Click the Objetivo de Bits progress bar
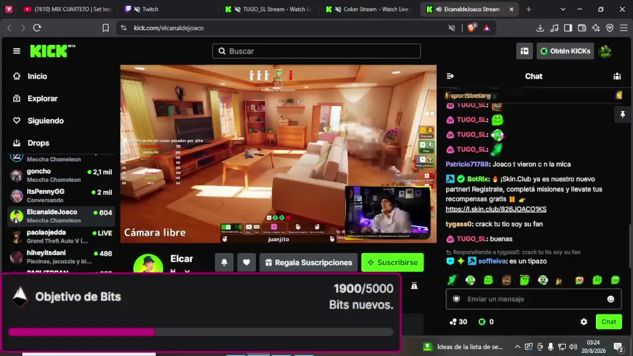This screenshot has height=356, width=633. coord(201,332)
